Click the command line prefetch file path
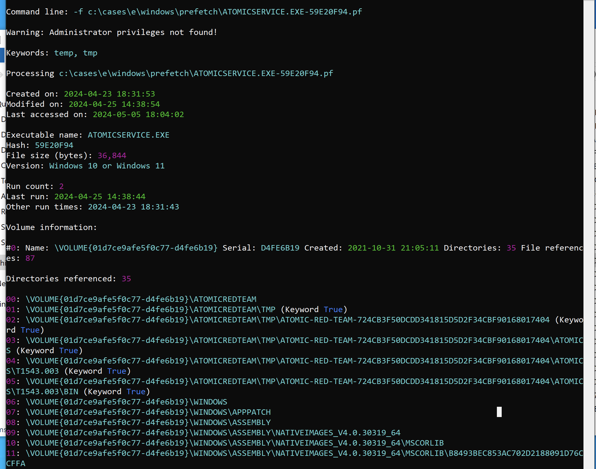Image resolution: width=596 pixels, height=469 pixels. [225, 12]
